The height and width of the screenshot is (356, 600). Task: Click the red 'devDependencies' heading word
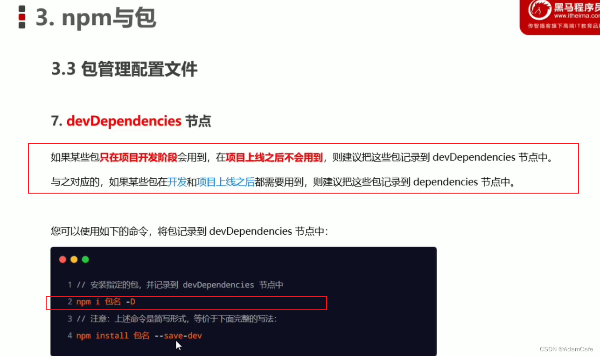pos(124,121)
